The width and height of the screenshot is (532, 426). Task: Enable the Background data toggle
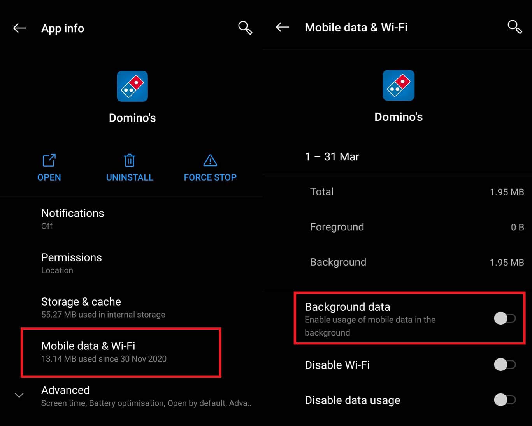tap(504, 318)
